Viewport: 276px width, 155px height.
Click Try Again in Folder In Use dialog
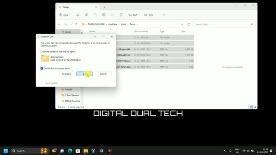tap(66, 74)
